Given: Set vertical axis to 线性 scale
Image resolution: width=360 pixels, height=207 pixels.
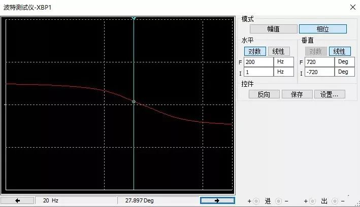Looking at the screenshot, I should [340, 51].
